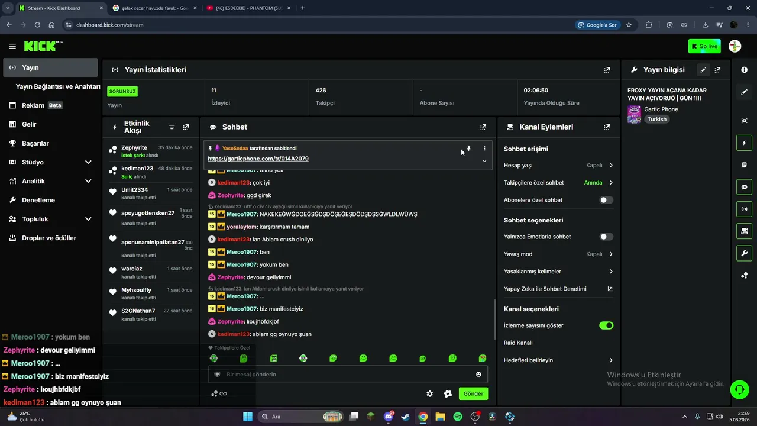Open the pinned garticphone.com link
The height and width of the screenshot is (426, 757).
[x=258, y=159]
